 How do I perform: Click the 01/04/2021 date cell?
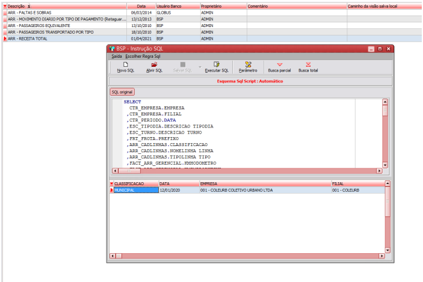141,38
